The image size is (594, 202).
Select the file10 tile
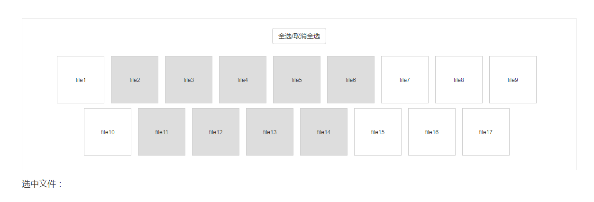pyautogui.click(x=108, y=132)
